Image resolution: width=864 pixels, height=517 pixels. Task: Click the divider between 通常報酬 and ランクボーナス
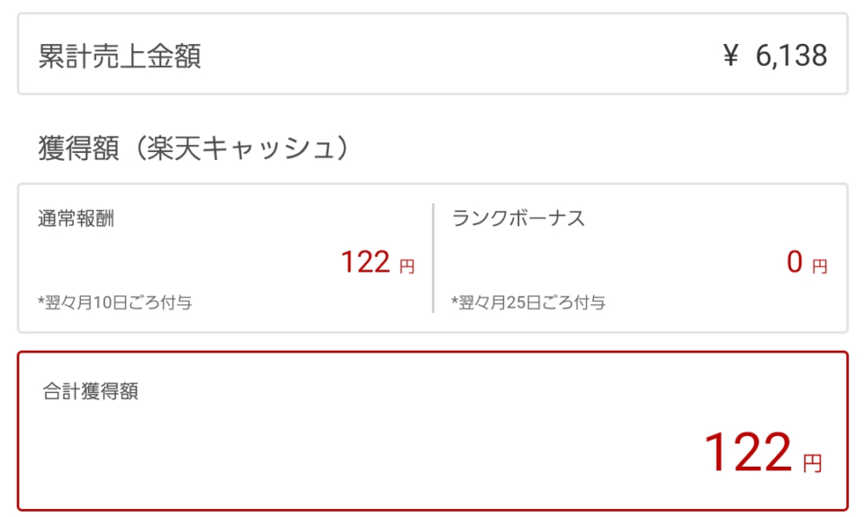pos(433,257)
